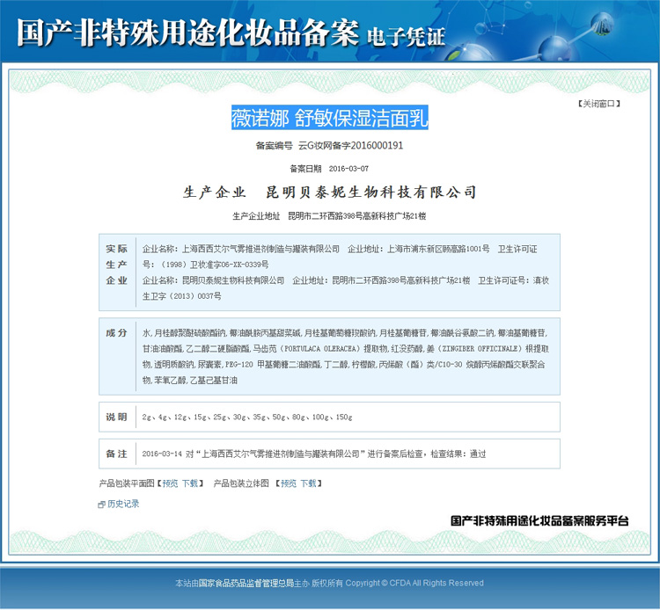The image size is (660, 610).
Task: Click the 备注 row label
Action: [x=116, y=454]
